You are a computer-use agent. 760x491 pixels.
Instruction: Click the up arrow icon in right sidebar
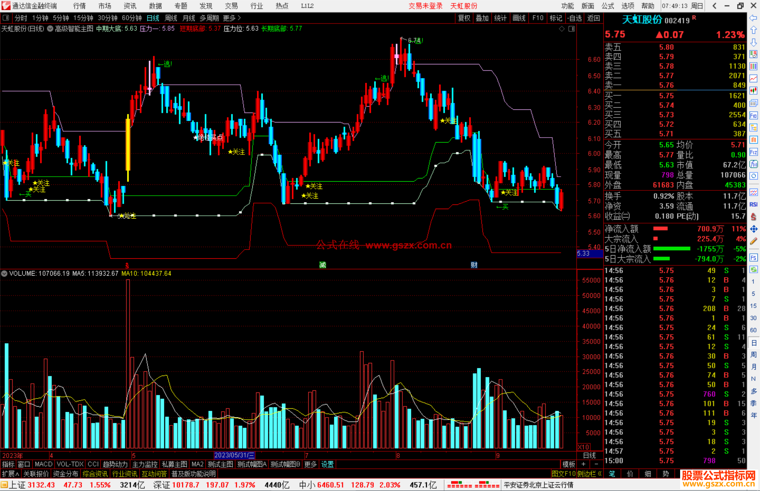pyautogui.click(x=753, y=30)
